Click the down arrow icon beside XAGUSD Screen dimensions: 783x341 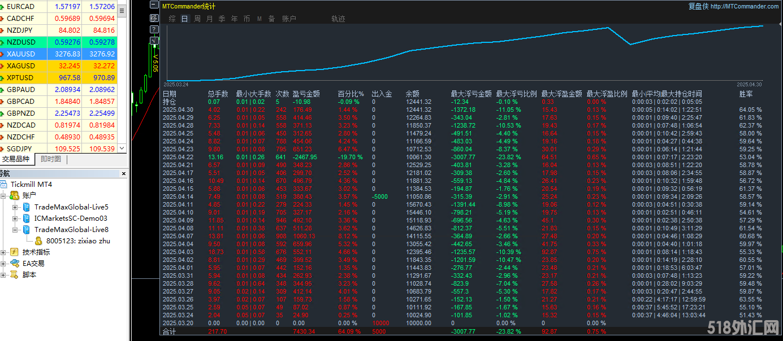(2, 66)
